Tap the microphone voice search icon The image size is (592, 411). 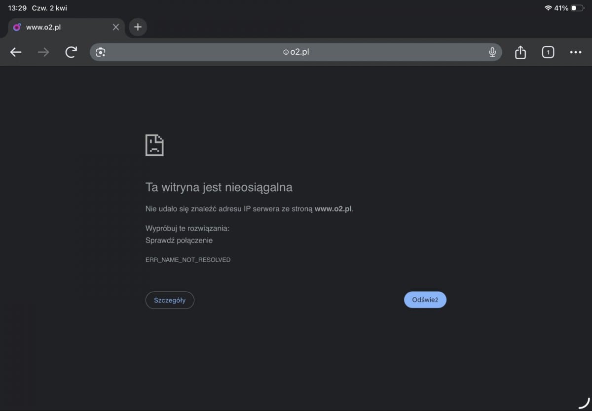pos(492,52)
